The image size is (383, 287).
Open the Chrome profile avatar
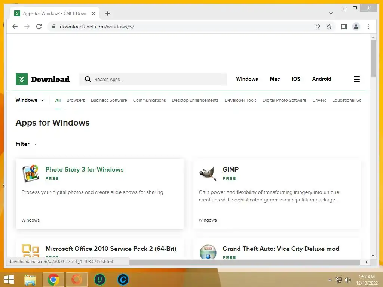(356, 27)
